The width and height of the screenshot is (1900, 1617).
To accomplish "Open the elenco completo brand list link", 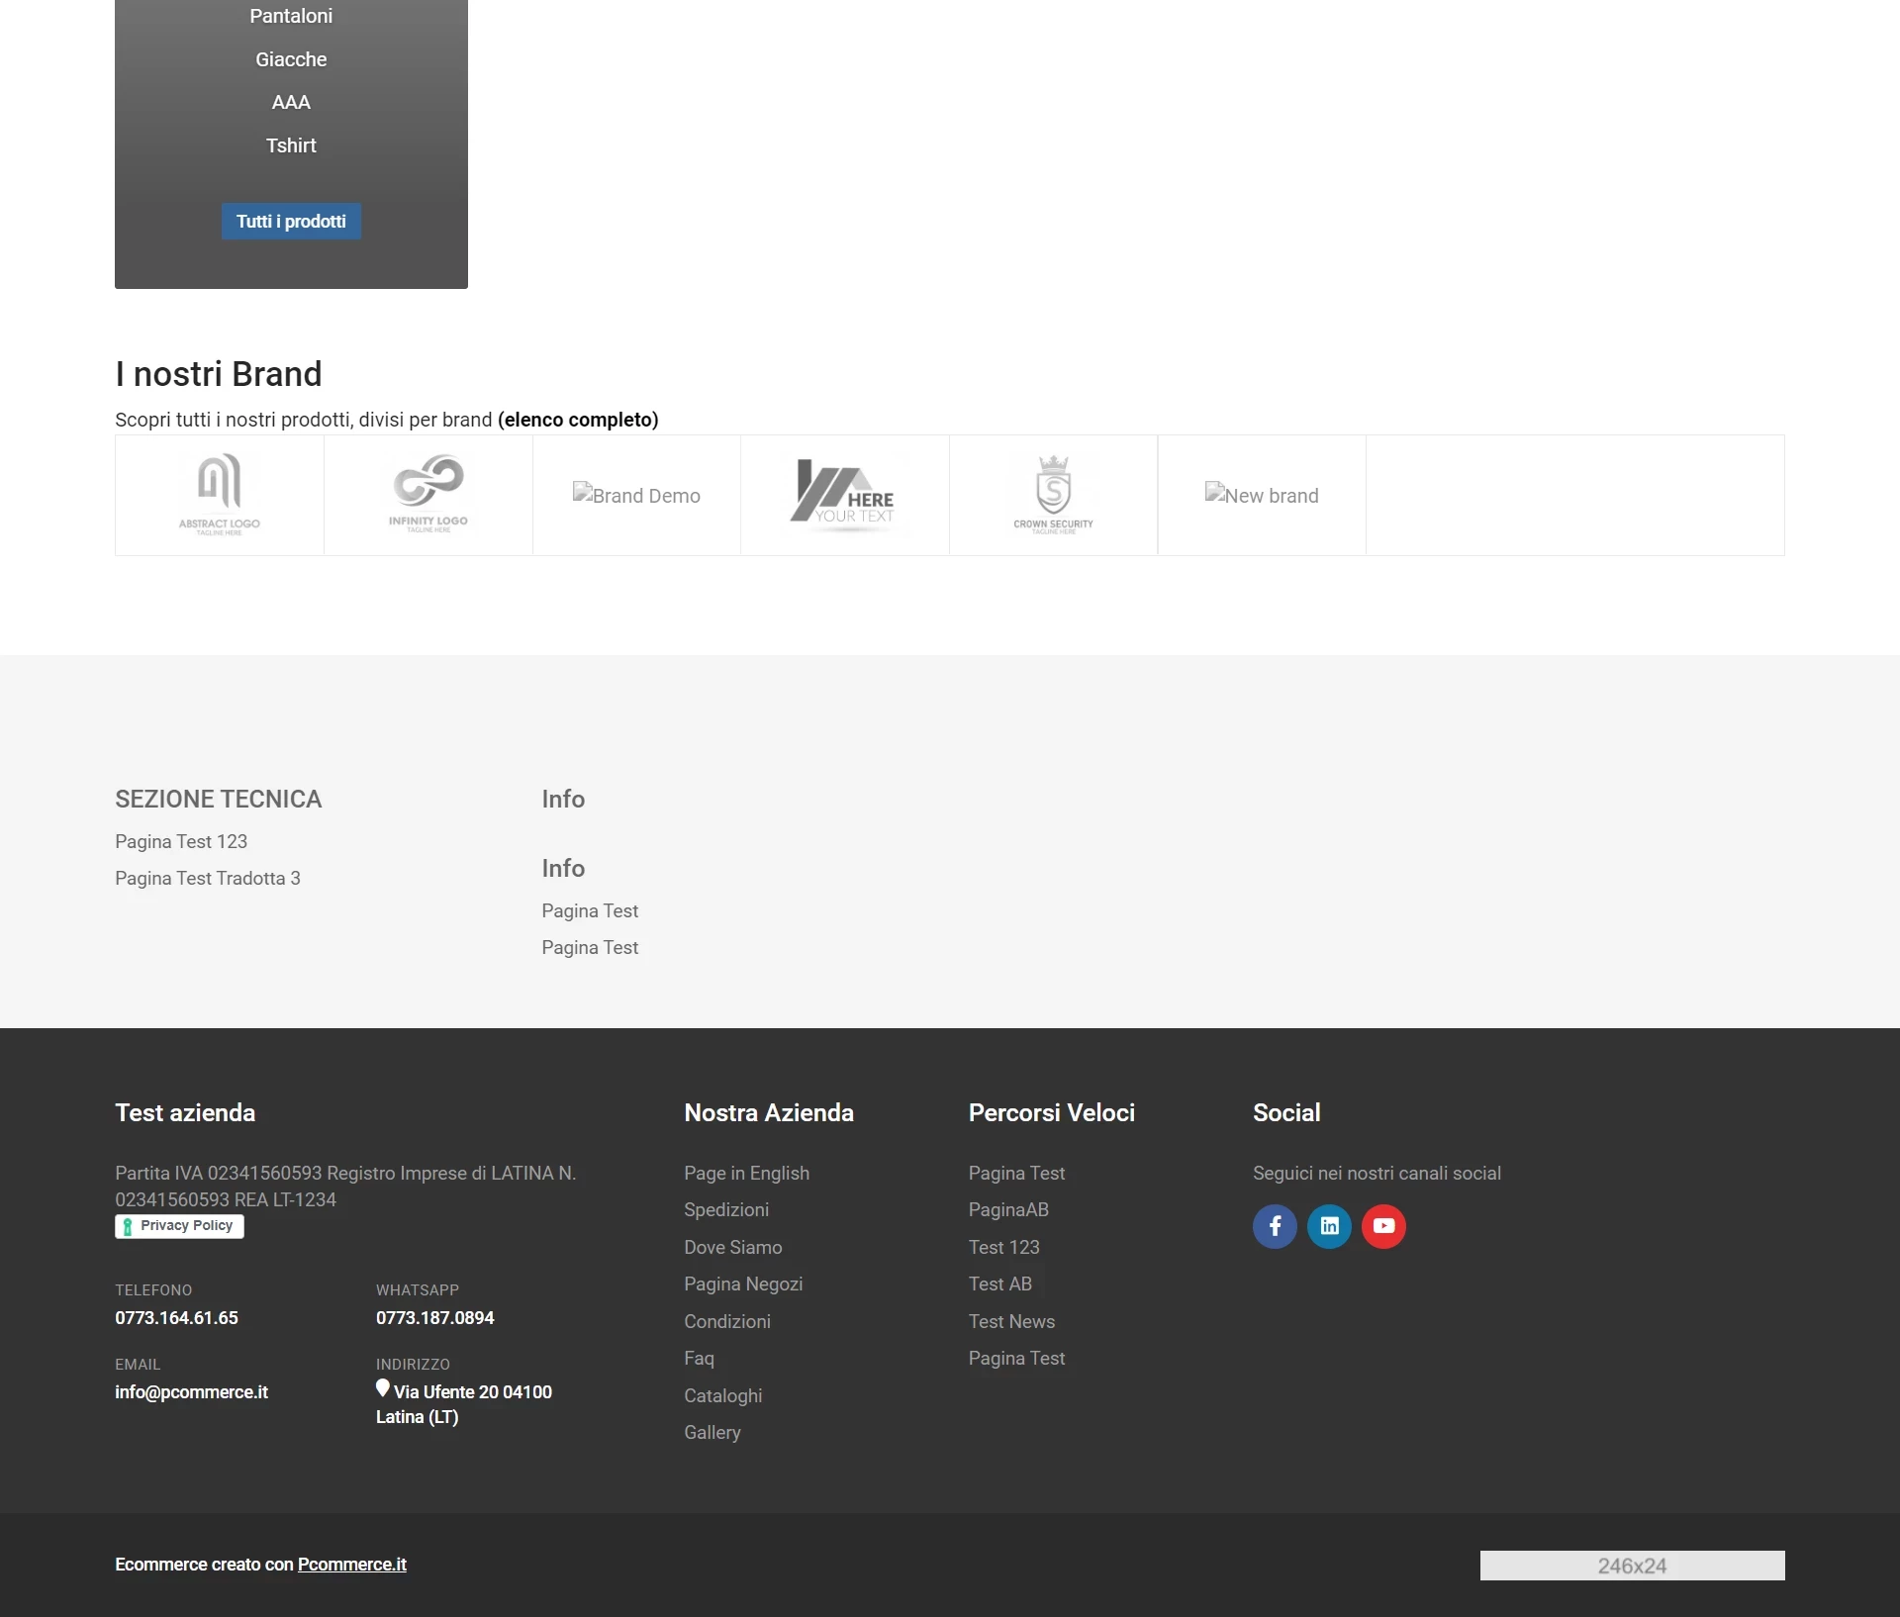I will (578, 420).
